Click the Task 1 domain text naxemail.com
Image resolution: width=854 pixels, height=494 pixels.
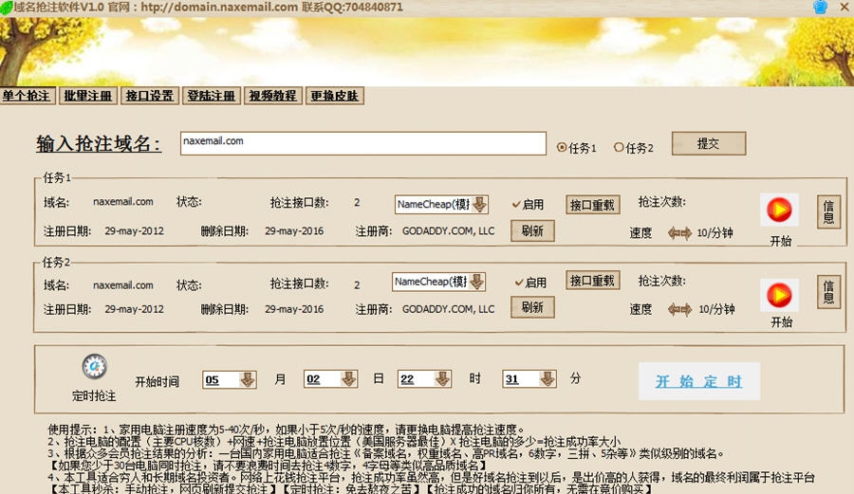(x=123, y=202)
